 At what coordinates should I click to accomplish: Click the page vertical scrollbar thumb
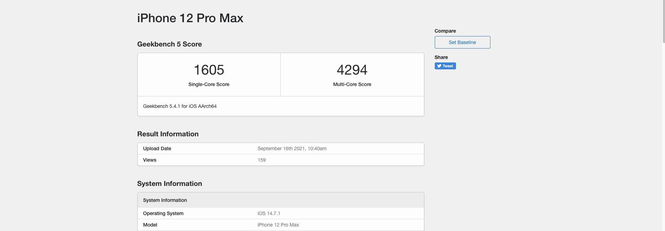pos(664,22)
